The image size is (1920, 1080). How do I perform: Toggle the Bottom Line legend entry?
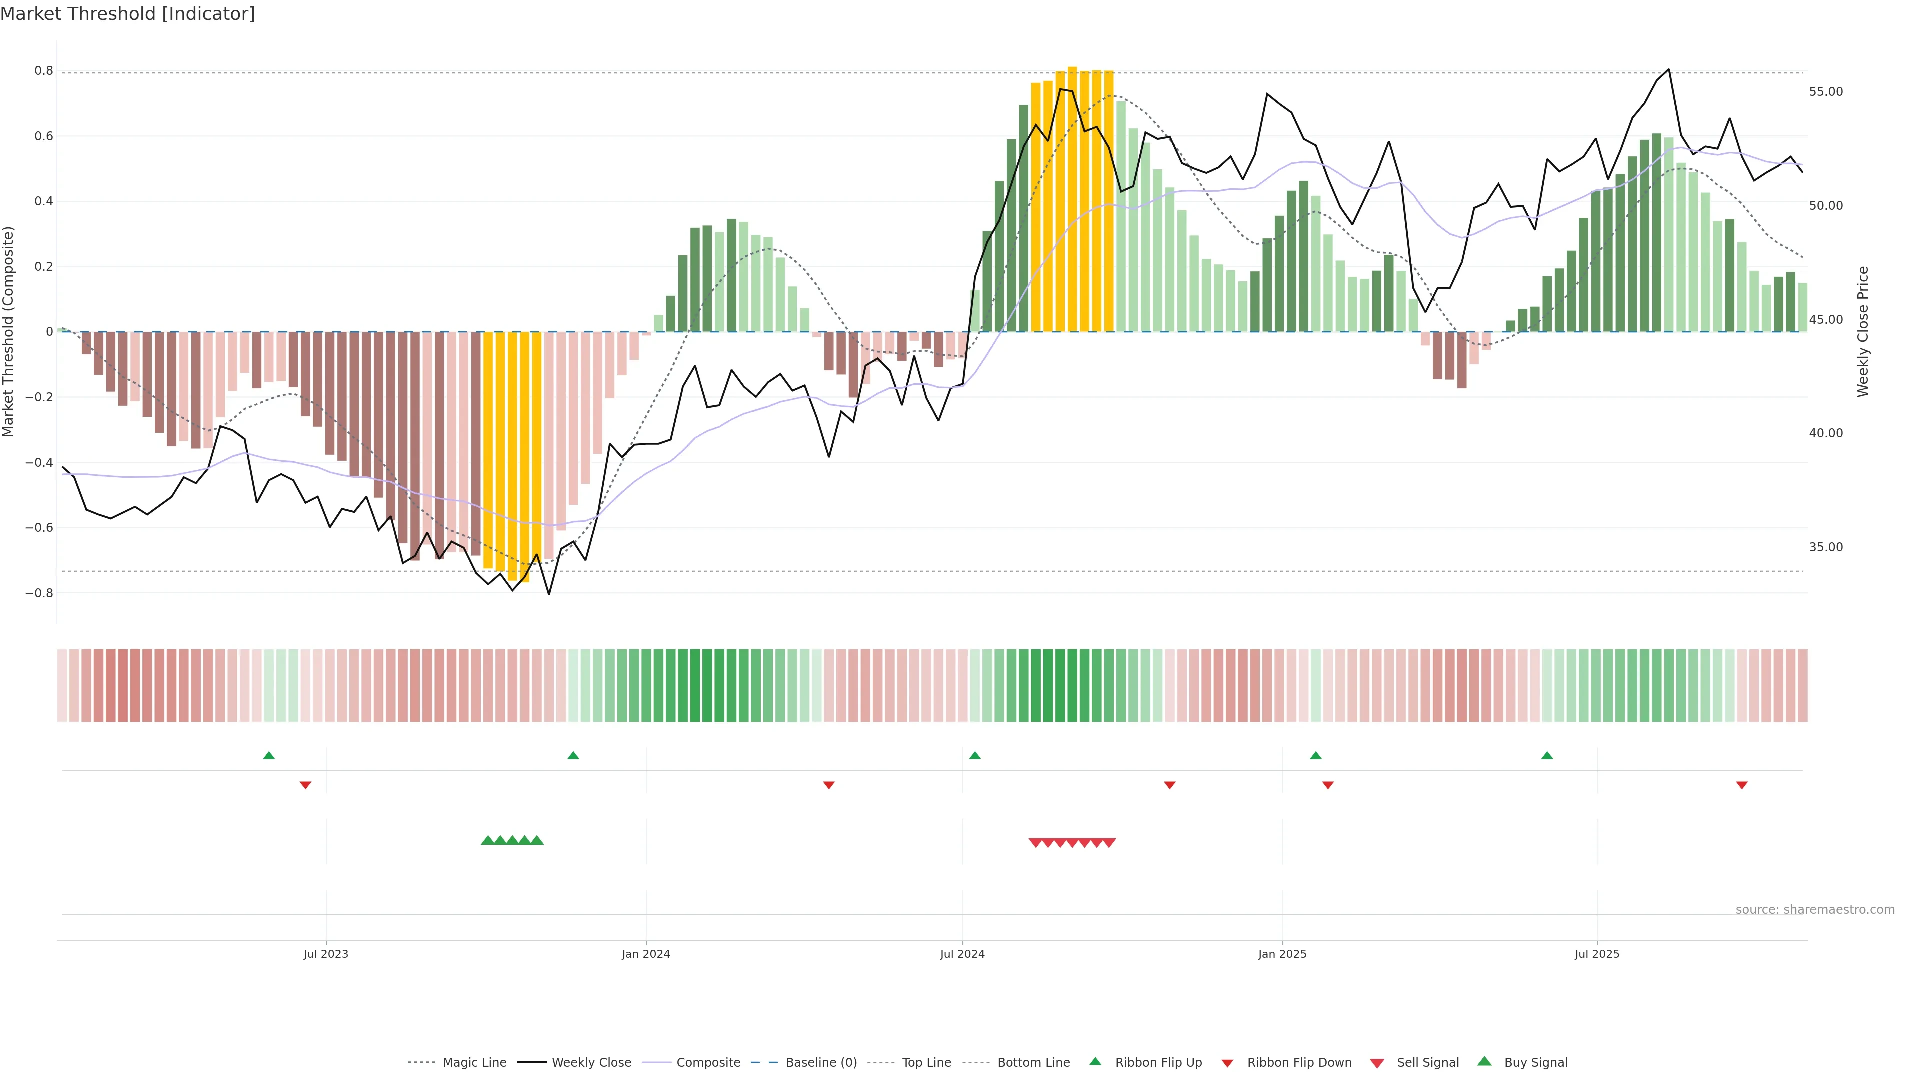[1033, 1063]
